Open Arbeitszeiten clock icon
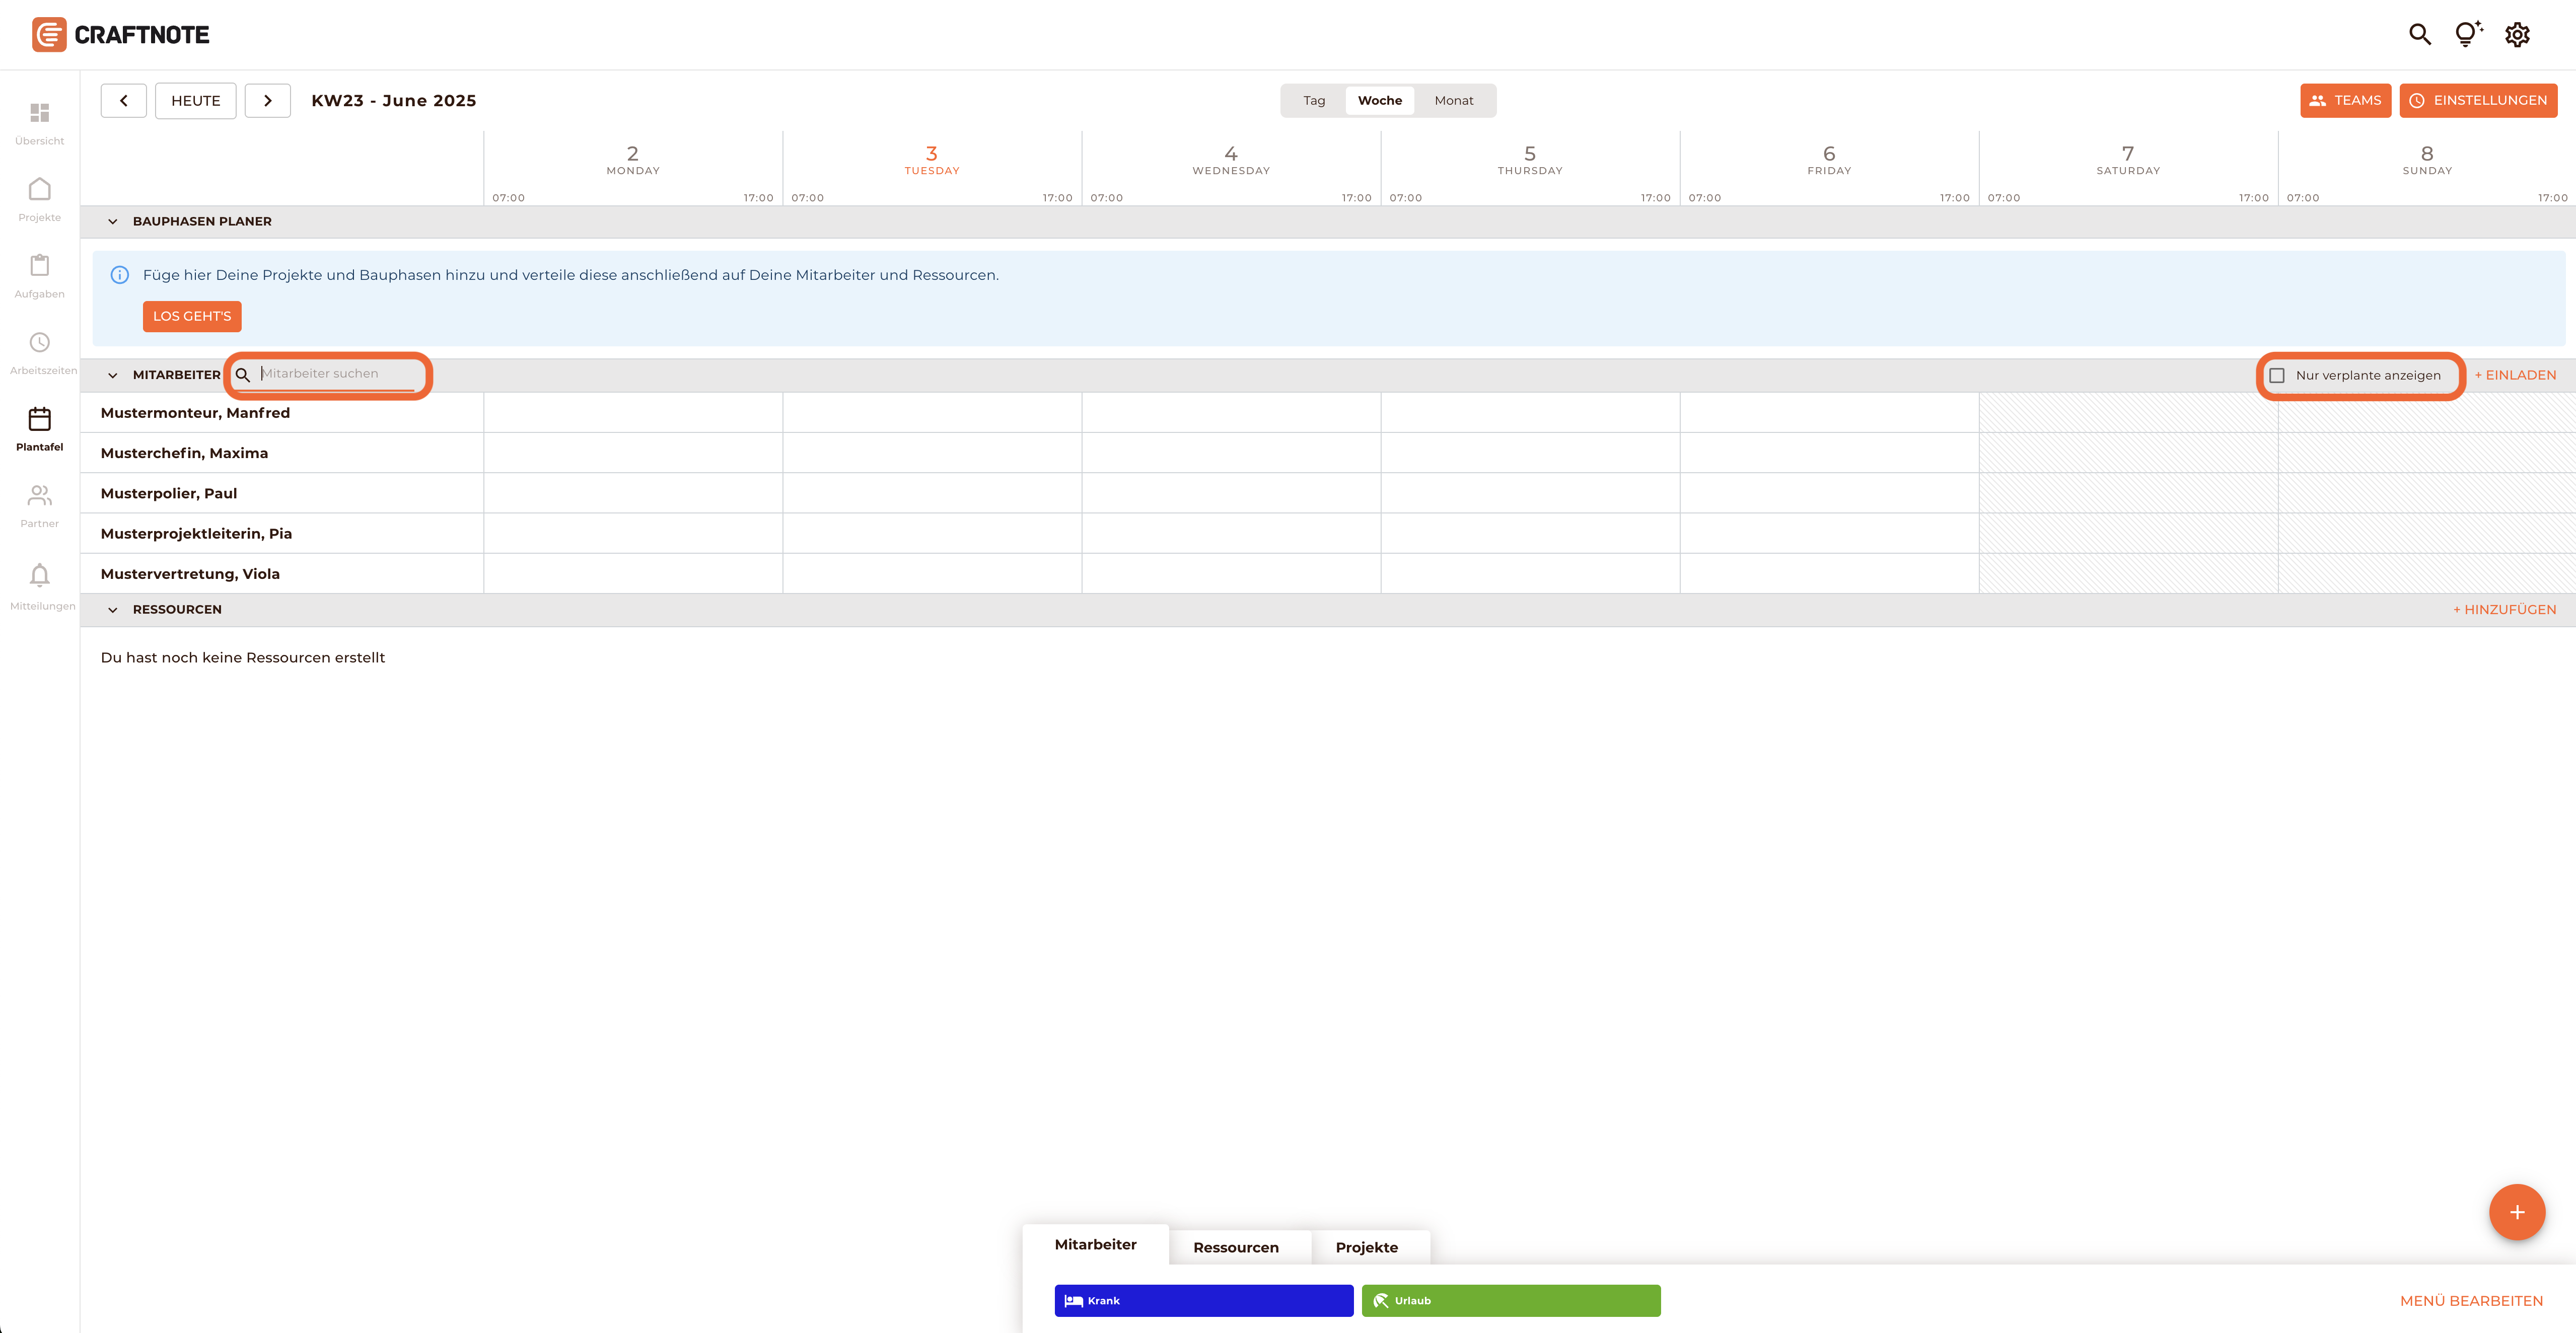 40,343
